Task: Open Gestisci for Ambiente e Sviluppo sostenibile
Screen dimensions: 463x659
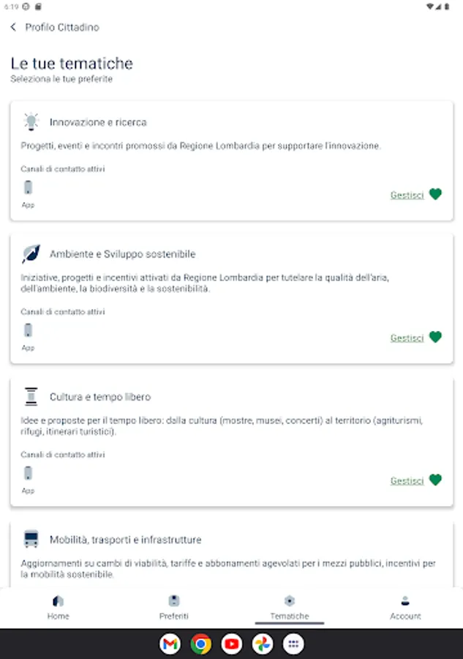Action: pyautogui.click(x=407, y=338)
